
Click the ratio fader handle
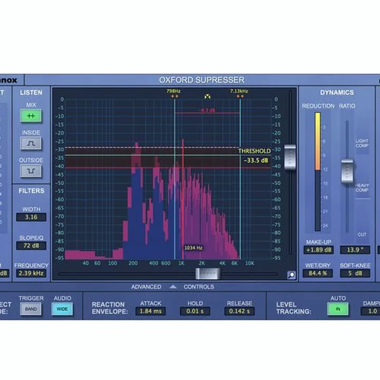[x=347, y=171]
